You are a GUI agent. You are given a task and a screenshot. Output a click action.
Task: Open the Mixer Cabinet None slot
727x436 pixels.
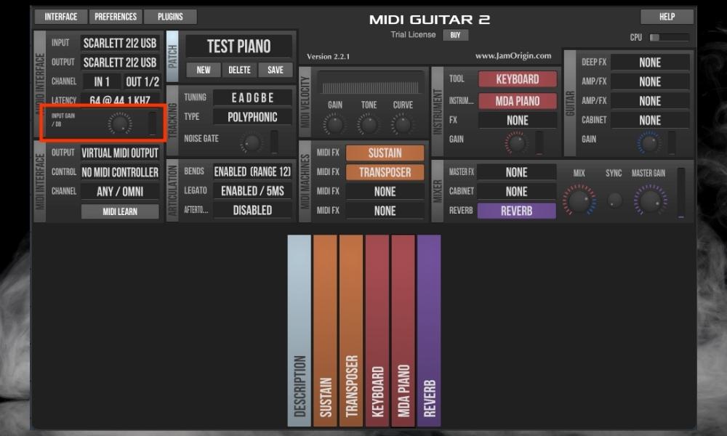[516, 191]
